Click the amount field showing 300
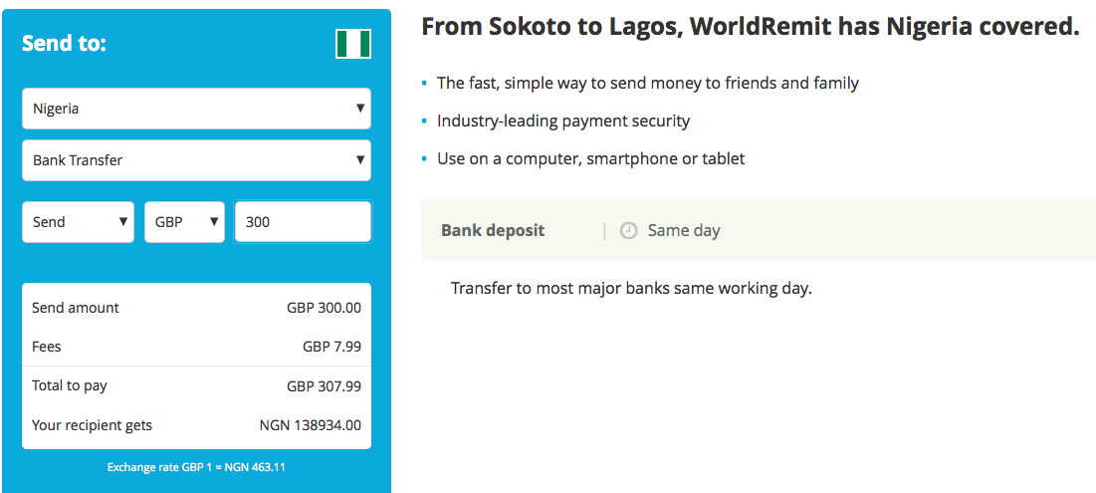 [x=303, y=222]
